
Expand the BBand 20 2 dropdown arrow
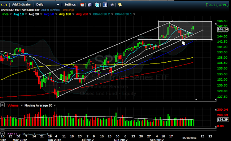112,14
